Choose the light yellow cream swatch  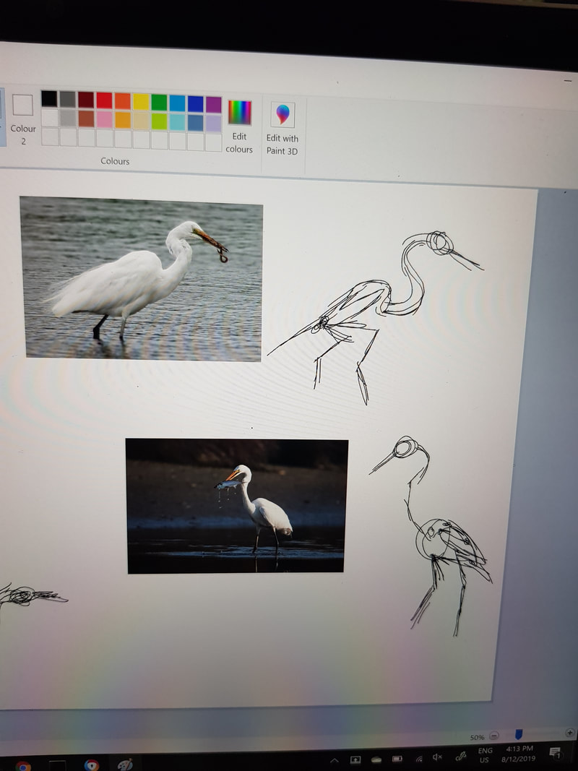pyautogui.click(x=141, y=121)
